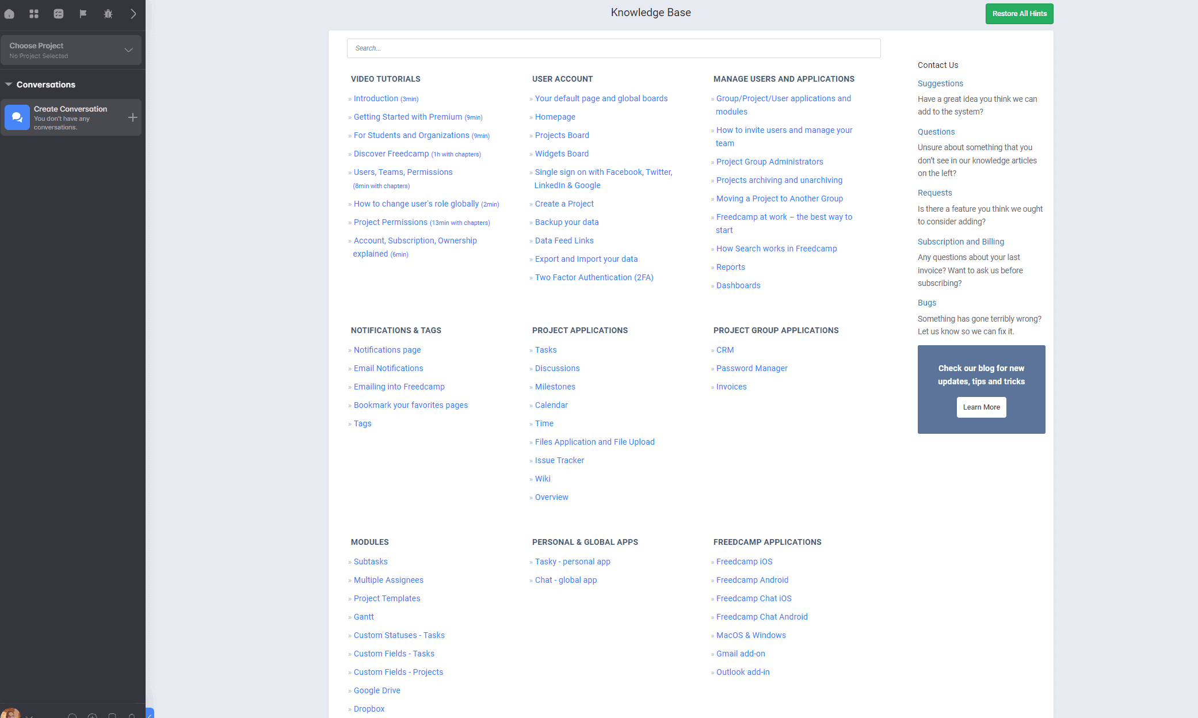The width and height of the screenshot is (1198, 718).
Task: Open the Bugs contact link
Action: (x=926, y=303)
